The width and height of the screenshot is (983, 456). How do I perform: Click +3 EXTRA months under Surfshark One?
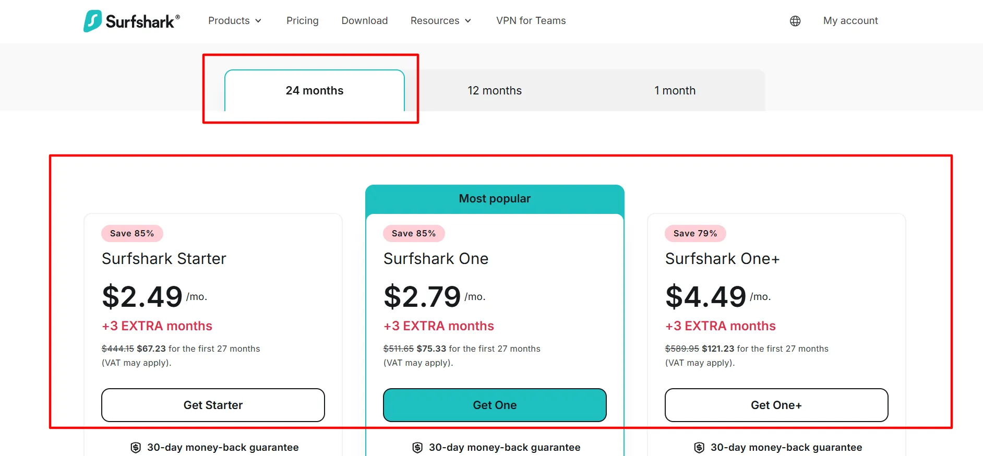click(x=439, y=326)
